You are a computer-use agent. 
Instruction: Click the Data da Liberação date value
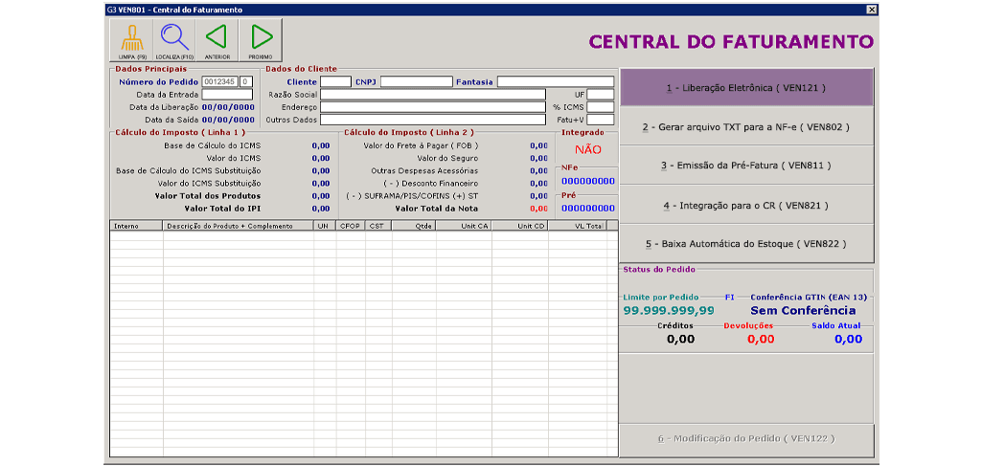[x=228, y=107]
